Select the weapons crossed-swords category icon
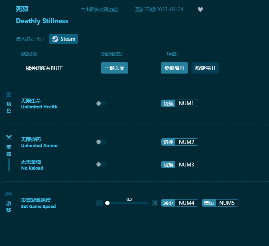 pos(9,137)
